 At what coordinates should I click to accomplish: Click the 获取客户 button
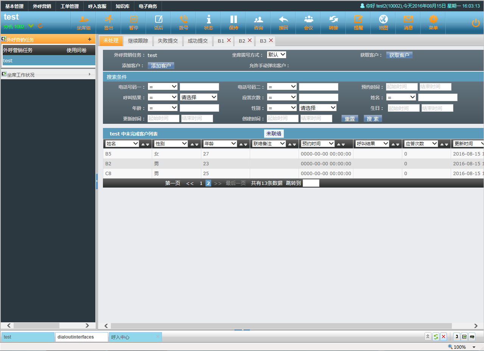(399, 55)
